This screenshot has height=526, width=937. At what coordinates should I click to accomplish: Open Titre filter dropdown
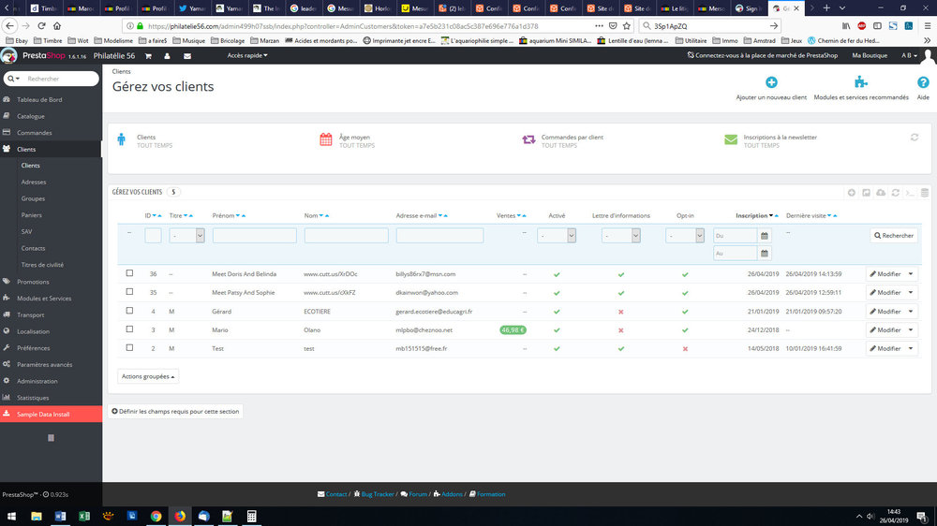click(186, 236)
